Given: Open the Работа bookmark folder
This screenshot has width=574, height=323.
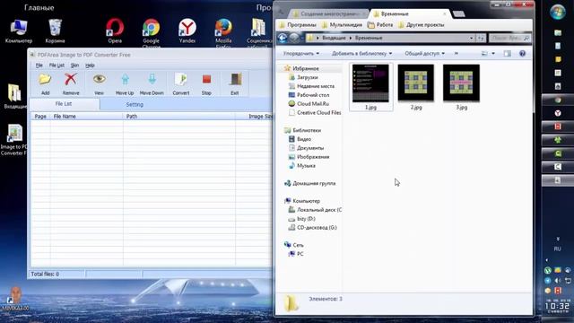Looking at the screenshot, I should [x=380, y=25].
